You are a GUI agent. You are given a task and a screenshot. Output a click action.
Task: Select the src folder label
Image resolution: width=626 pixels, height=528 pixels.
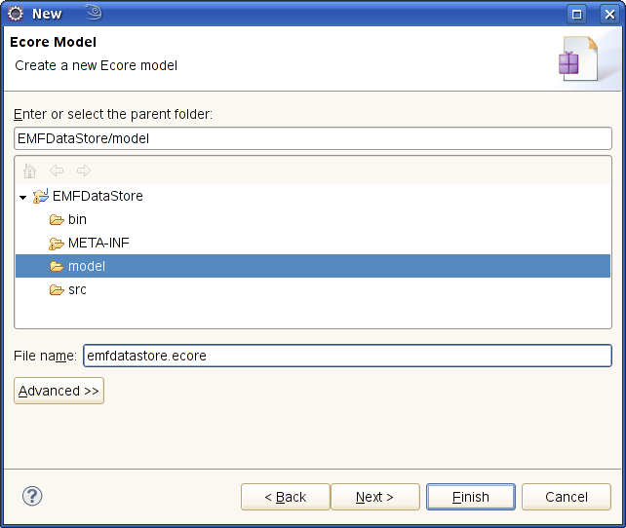[x=77, y=289]
